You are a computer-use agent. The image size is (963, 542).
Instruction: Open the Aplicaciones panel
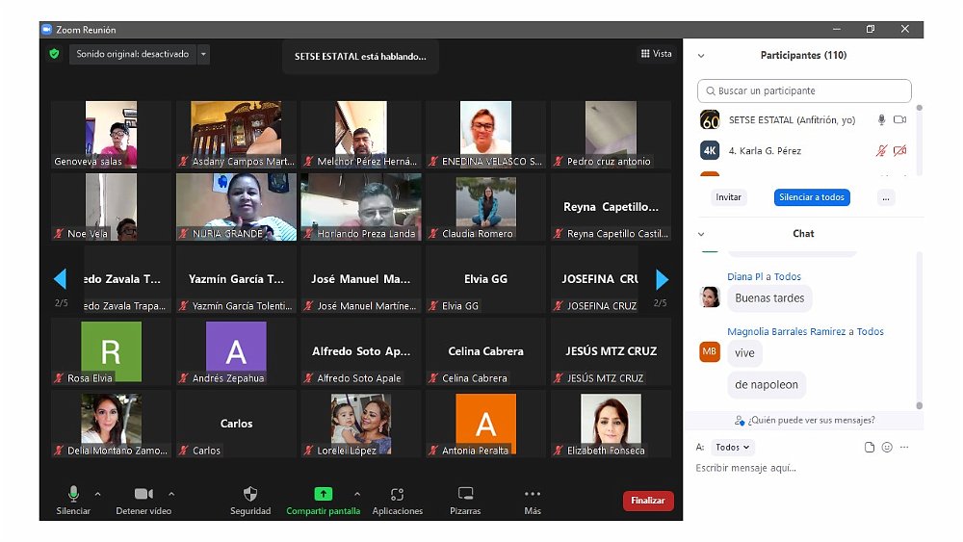coord(397,495)
